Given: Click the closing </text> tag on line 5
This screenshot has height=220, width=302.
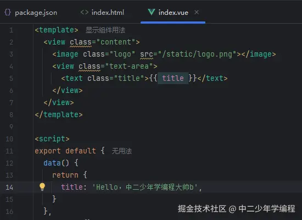Looking at the screenshot, I should (x=212, y=78).
